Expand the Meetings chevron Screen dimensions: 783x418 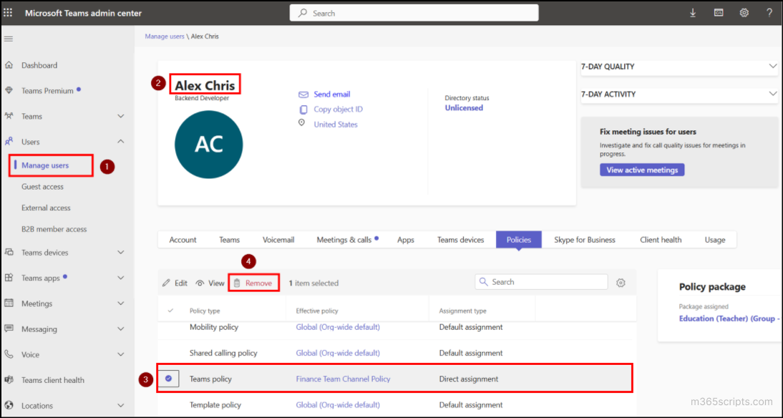point(120,303)
